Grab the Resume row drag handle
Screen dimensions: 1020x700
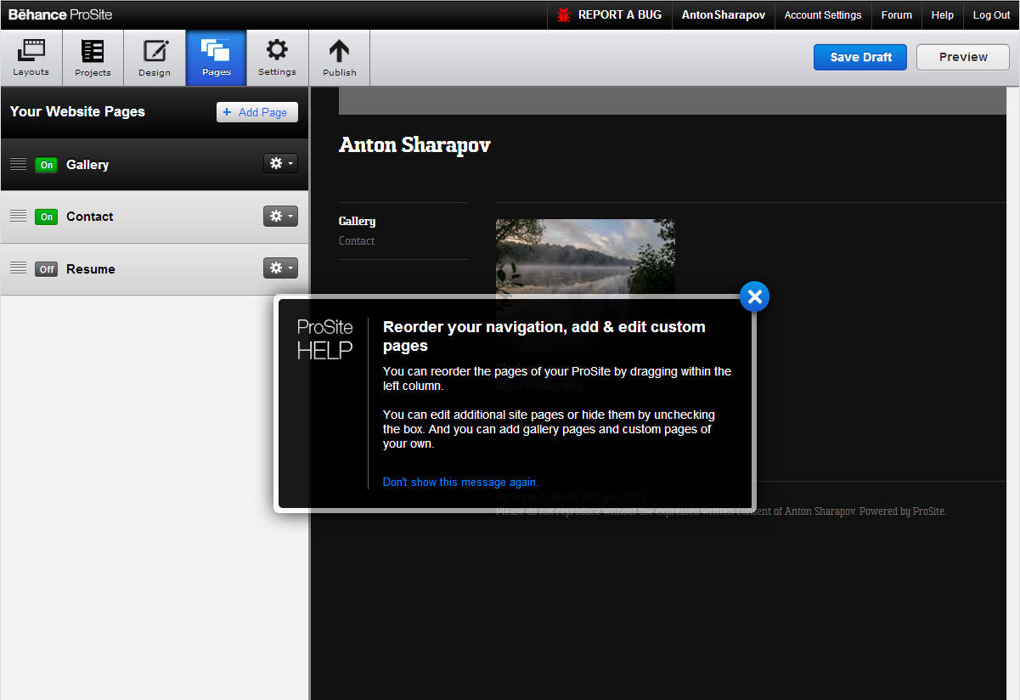coord(19,268)
